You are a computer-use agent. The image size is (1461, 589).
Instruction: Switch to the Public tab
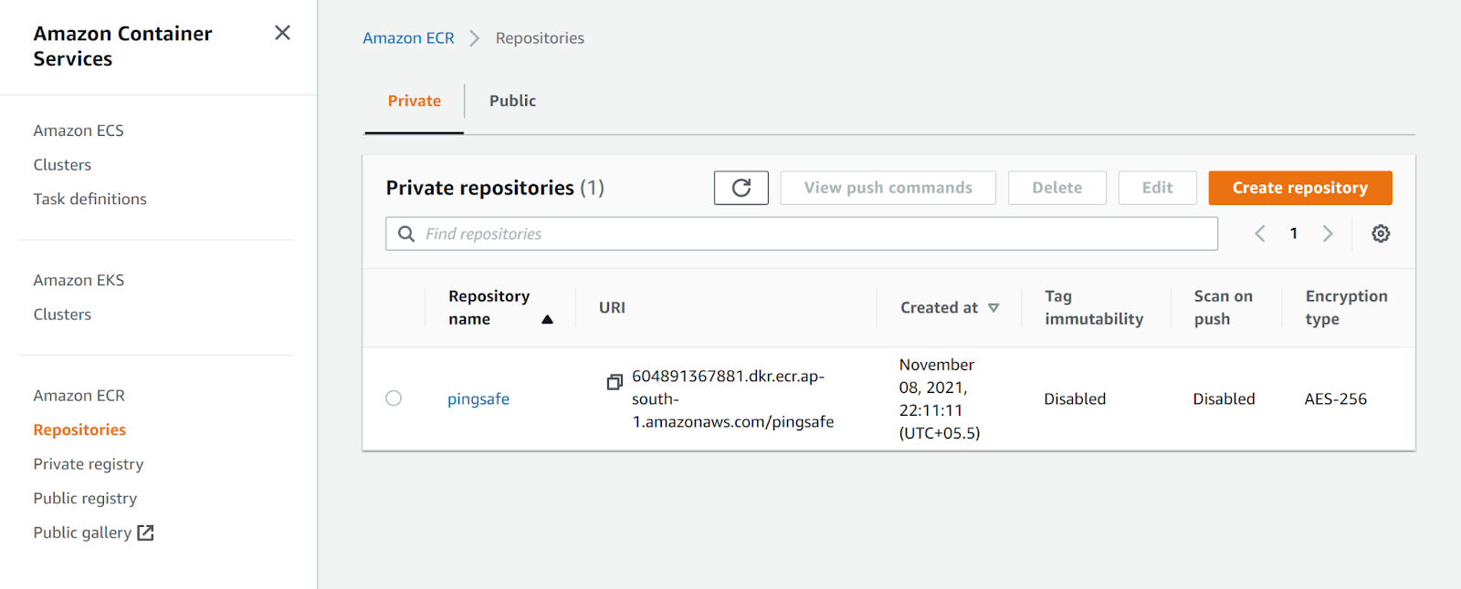pyautogui.click(x=512, y=101)
